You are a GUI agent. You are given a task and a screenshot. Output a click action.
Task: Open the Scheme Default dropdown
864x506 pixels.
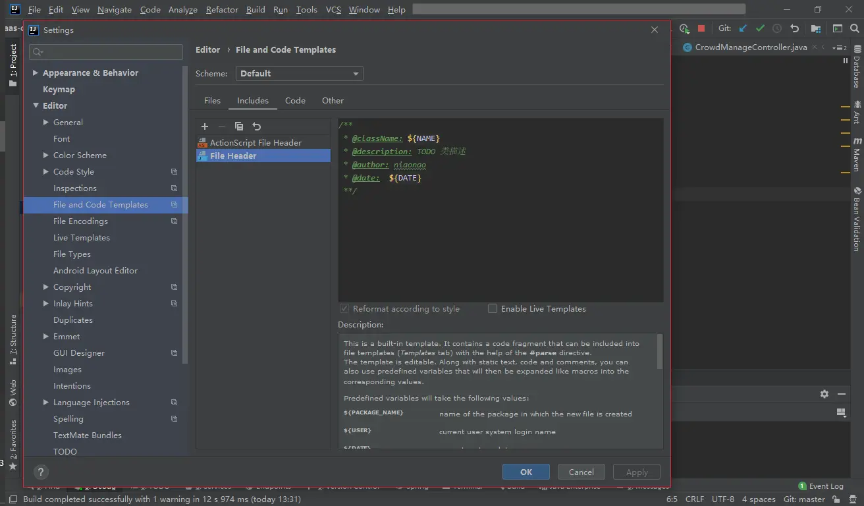point(300,74)
